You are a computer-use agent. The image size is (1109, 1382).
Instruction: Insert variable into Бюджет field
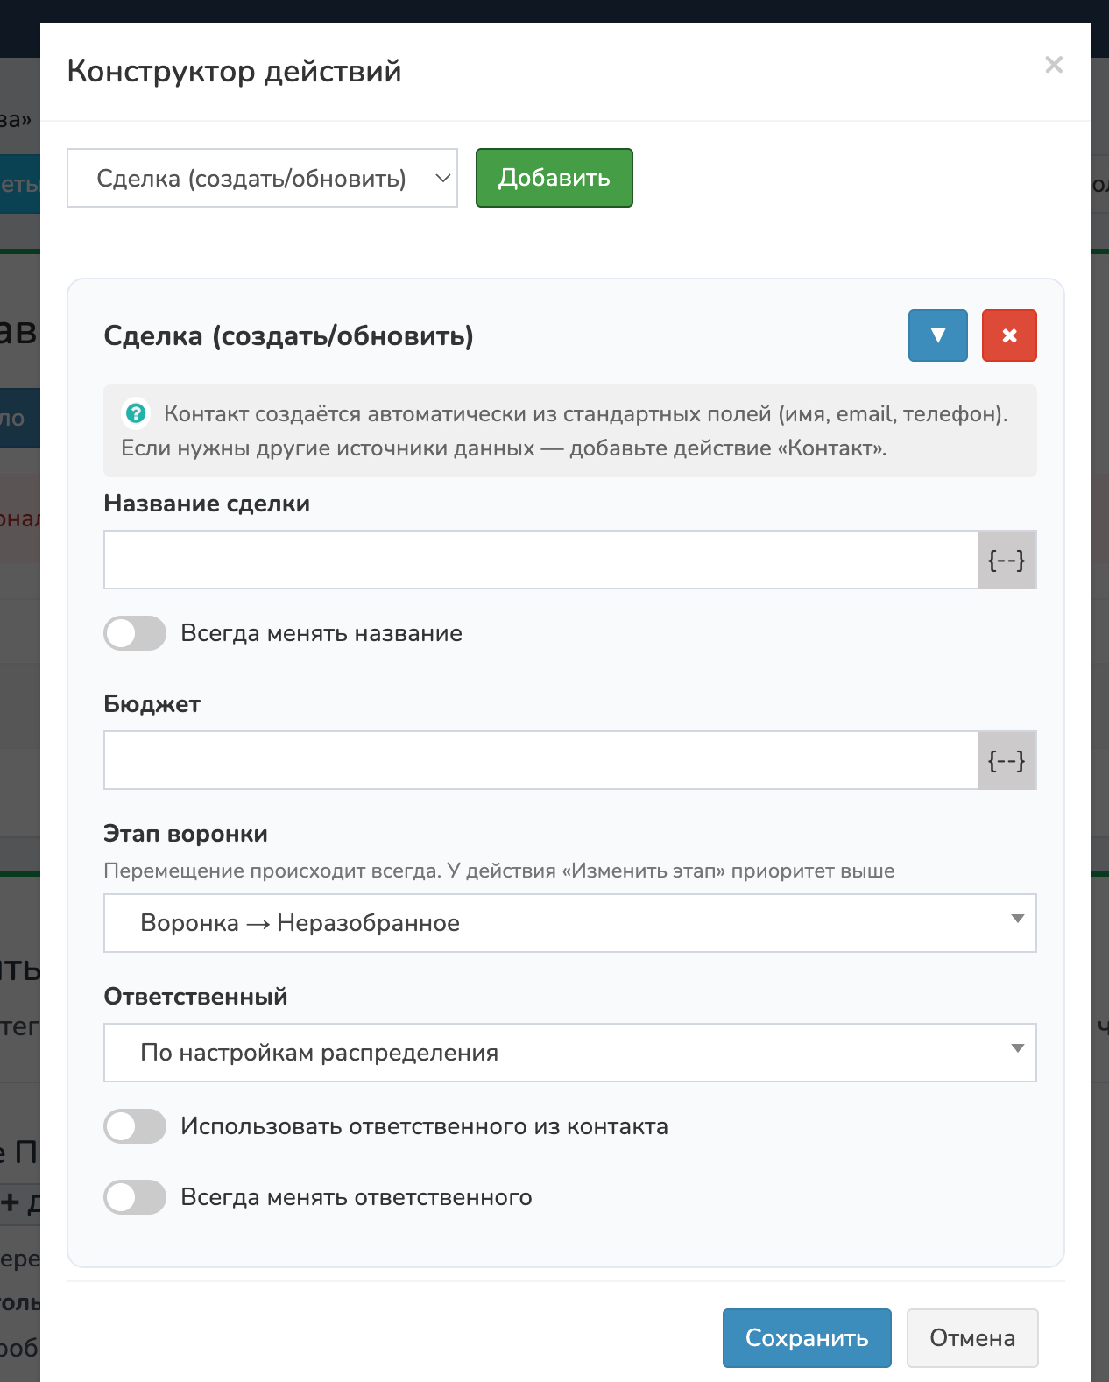pos(1007,761)
